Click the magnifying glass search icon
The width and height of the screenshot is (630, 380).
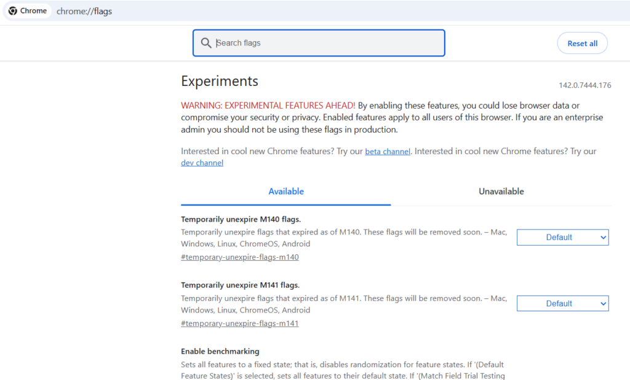206,43
